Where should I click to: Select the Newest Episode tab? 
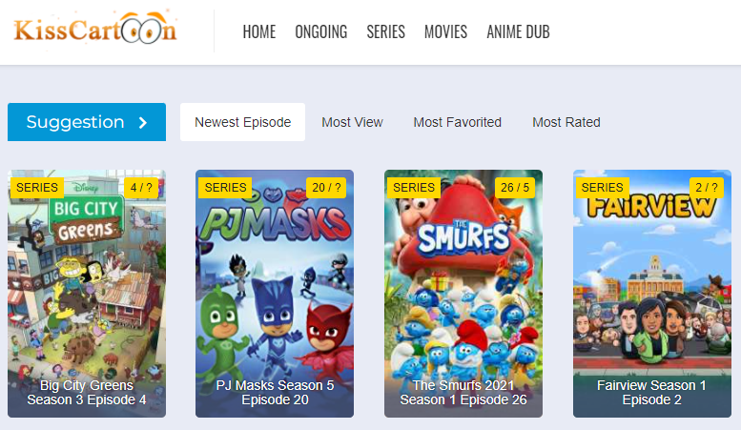(x=242, y=122)
